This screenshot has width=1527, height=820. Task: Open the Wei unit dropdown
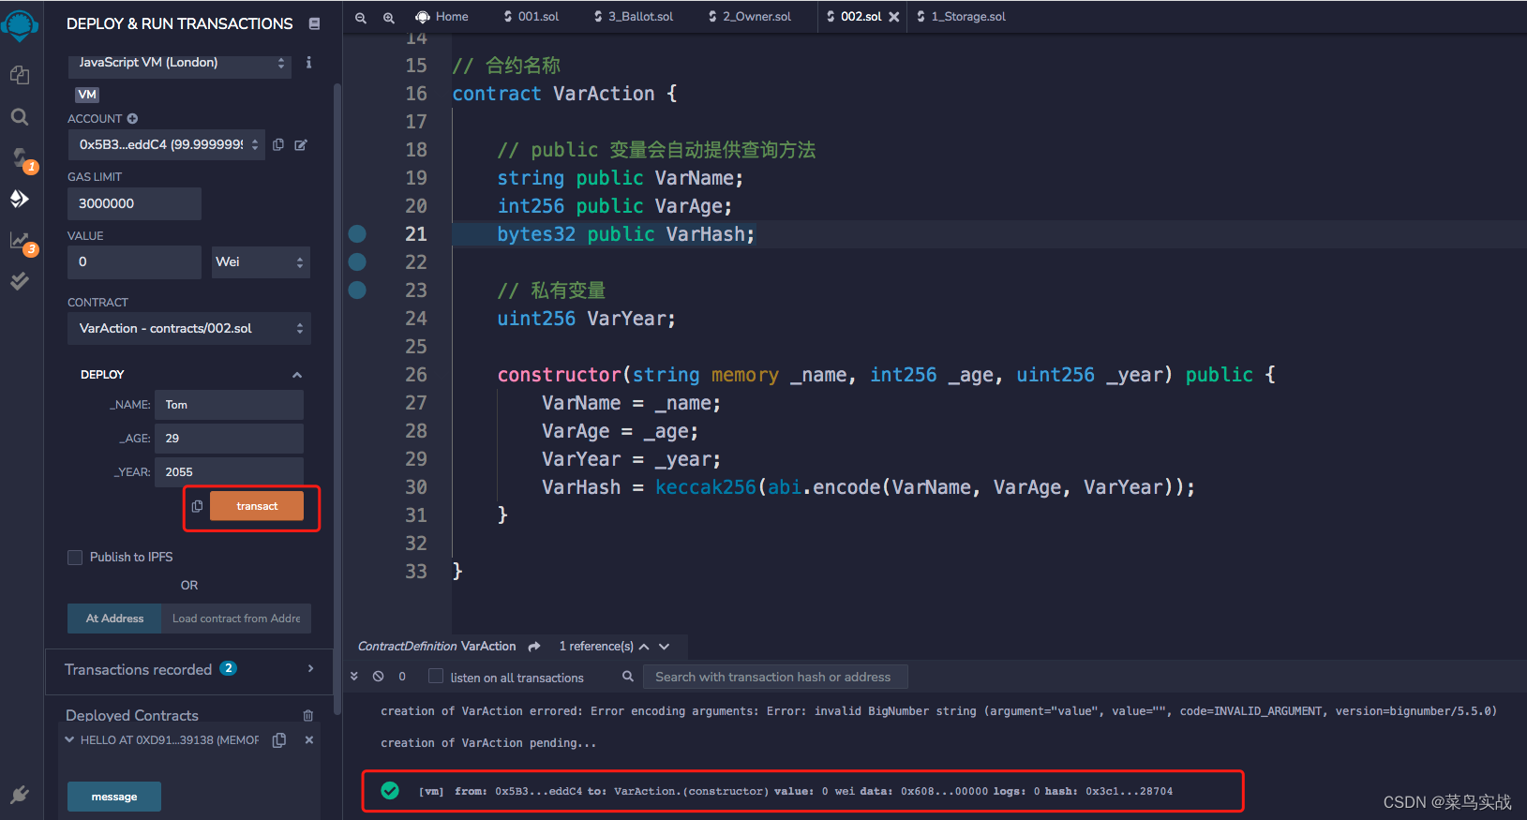[261, 262]
